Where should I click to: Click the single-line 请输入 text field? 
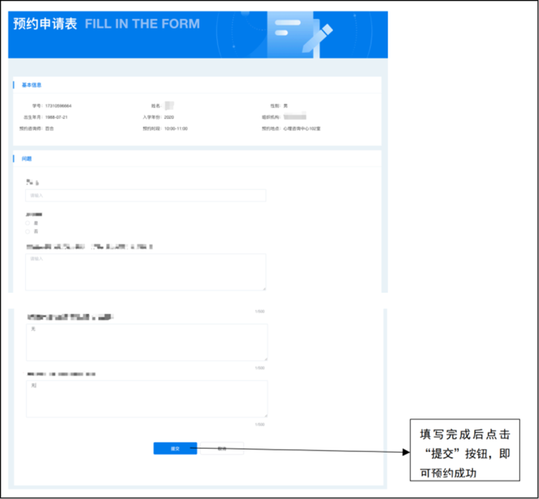145,195
